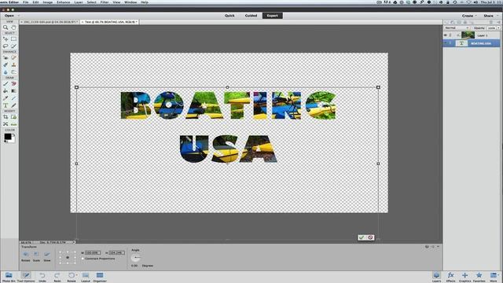The width and height of the screenshot is (503, 283).
Task: Click the Rotate transform option
Action: [26, 256]
